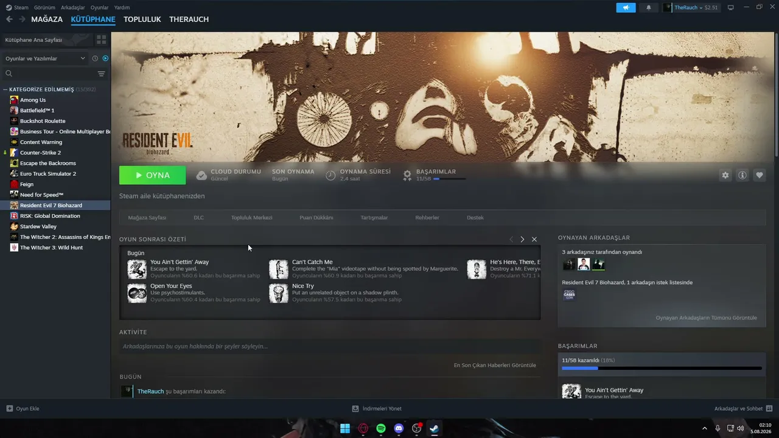The width and height of the screenshot is (779, 438).
Task: Launch the game with OYNA button
Action: (153, 175)
